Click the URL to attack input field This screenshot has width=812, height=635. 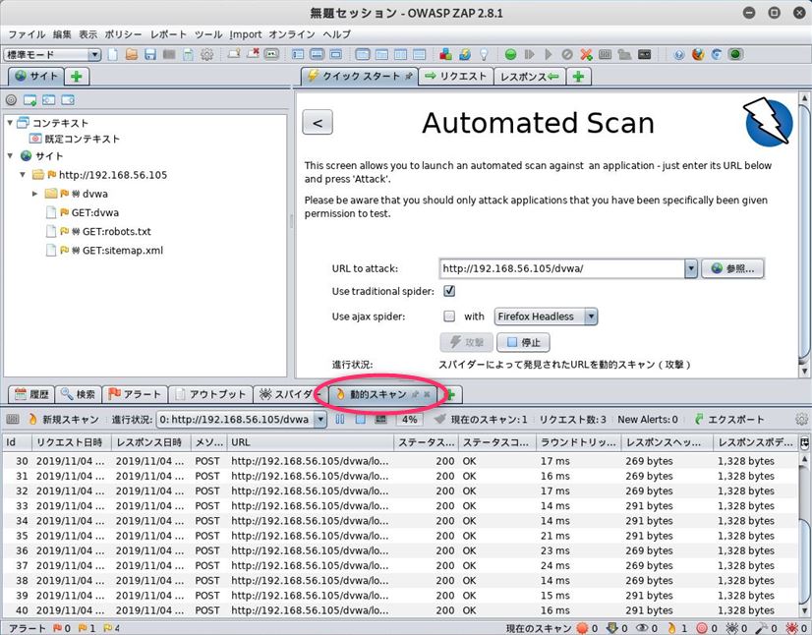[562, 268]
